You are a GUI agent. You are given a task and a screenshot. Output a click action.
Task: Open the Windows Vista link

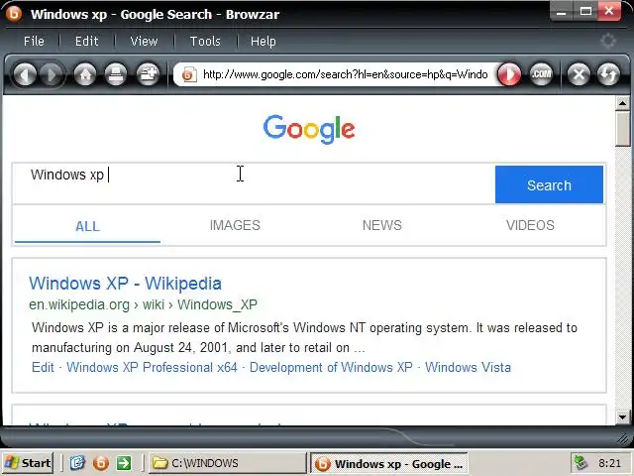(468, 367)
